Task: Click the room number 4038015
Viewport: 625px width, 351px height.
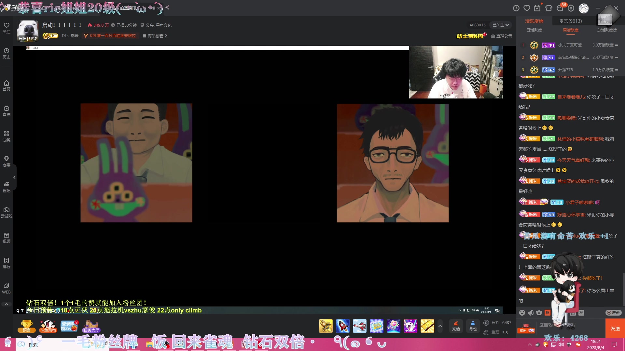Action: pyautogui.click(x=477, y=25)
